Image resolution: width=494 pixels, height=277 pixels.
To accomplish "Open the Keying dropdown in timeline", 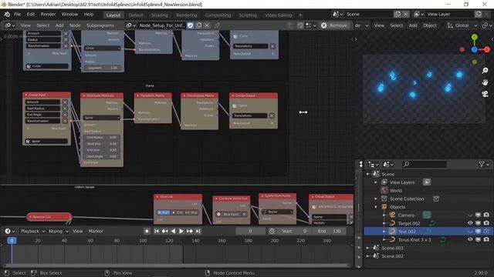I will point(59,231).
